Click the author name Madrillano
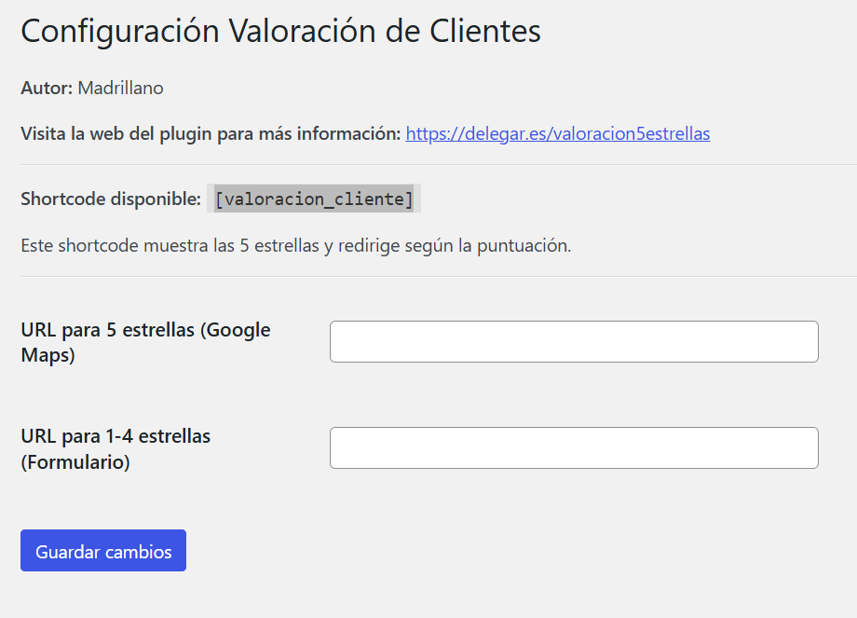 [120, 89]
